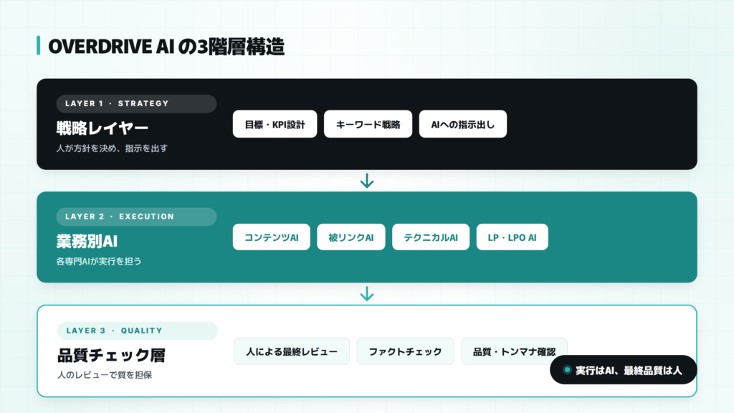Viewport: 734px width, 413px height.
Task: Click the teal dot in the 実行はAI pill
Action: point(567,370)
